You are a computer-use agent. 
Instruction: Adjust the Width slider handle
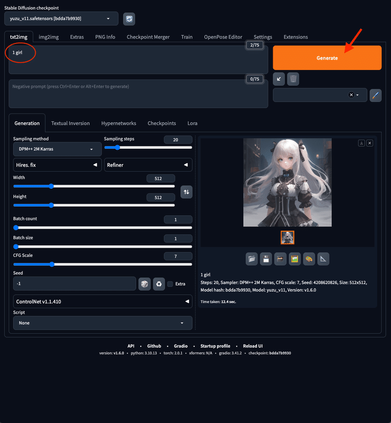coord(51,186)
